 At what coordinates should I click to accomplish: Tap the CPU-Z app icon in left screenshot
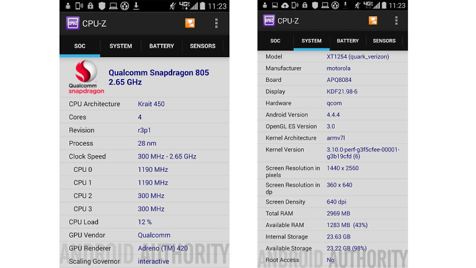[73, 23]
